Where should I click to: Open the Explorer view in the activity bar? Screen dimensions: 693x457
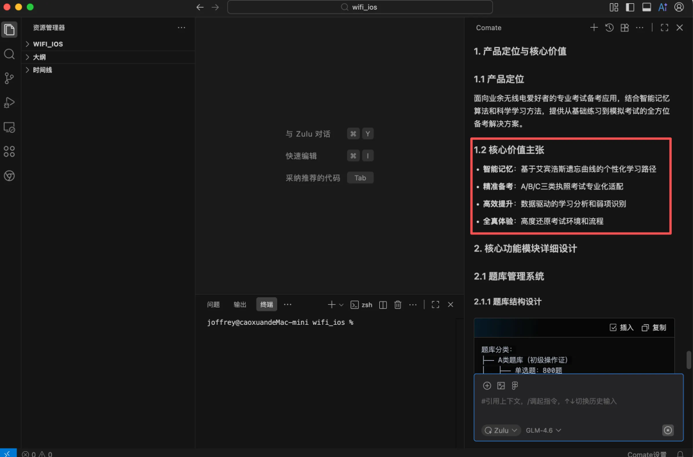(x=9, y=30)
